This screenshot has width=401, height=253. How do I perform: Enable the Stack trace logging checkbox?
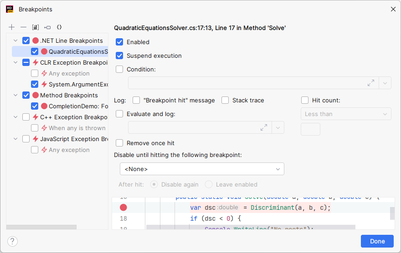[225, 100]
